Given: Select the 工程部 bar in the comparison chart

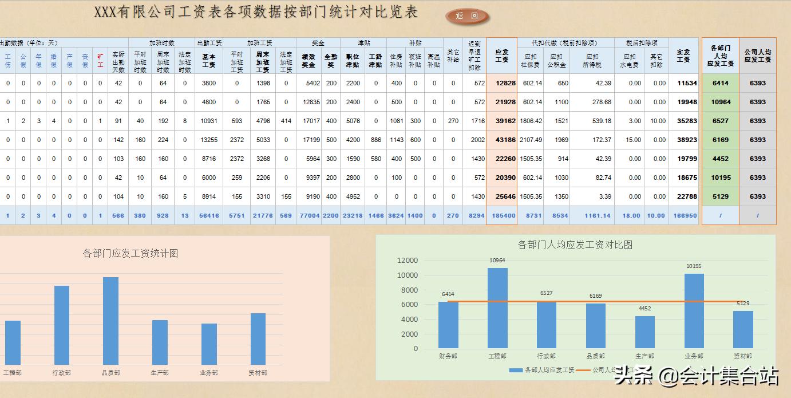Looking at the screenshot, I should pyautogui.click(x=497, y=309).
